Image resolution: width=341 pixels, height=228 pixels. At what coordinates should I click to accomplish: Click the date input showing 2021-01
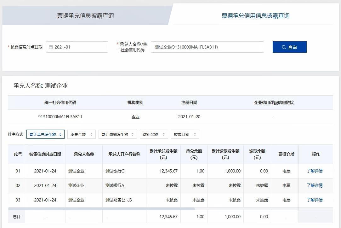pyautogui.click(x=77, y=47)
